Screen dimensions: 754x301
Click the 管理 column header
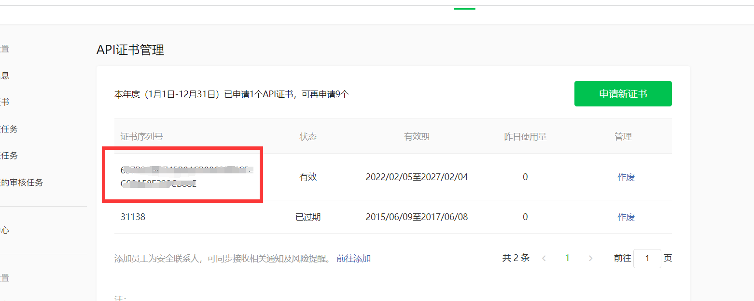(x=623, y=136)
